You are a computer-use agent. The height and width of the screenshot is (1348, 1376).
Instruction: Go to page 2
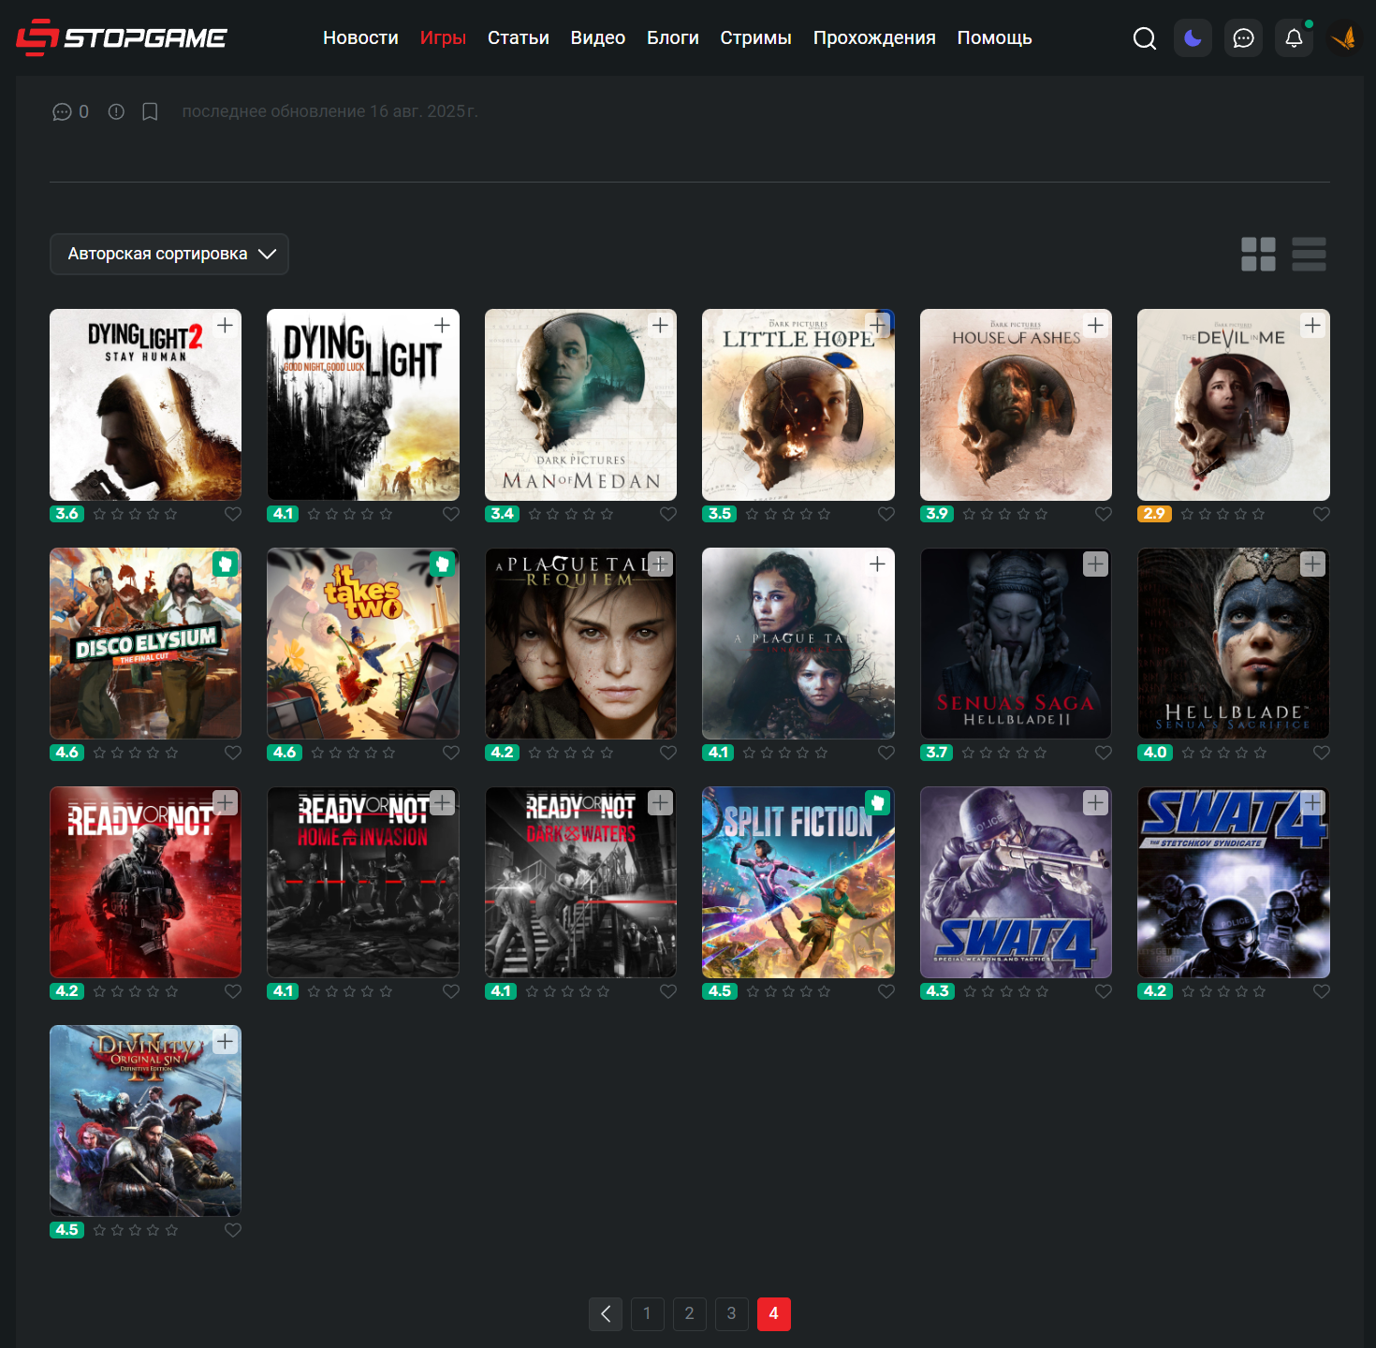(x=690, y=1314)
